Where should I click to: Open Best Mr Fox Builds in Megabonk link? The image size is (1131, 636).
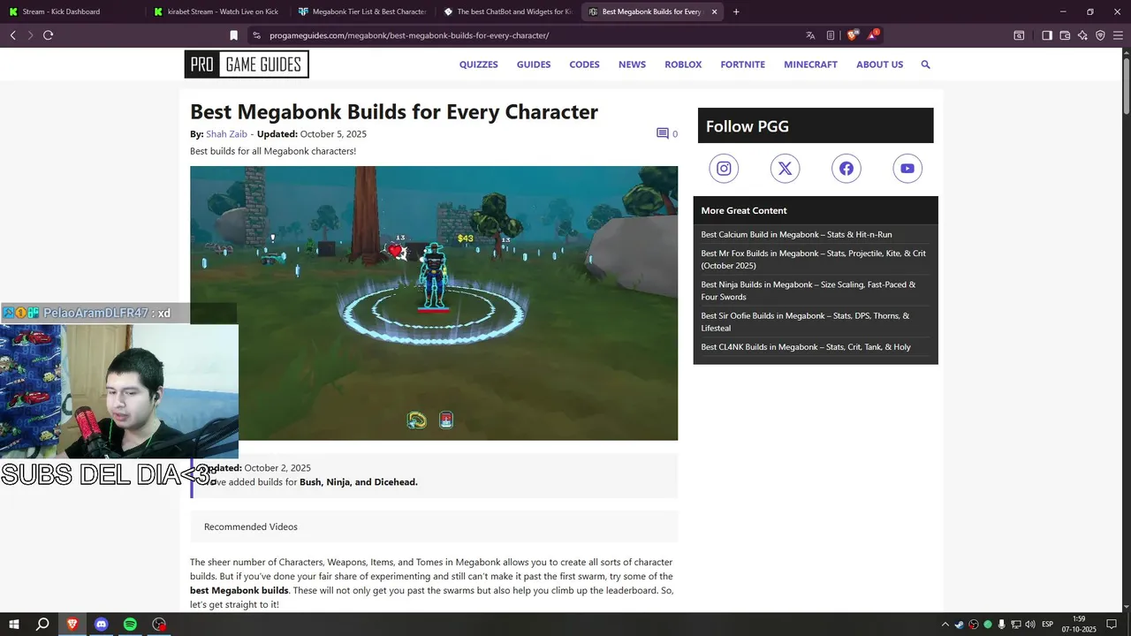pos(814,260)
